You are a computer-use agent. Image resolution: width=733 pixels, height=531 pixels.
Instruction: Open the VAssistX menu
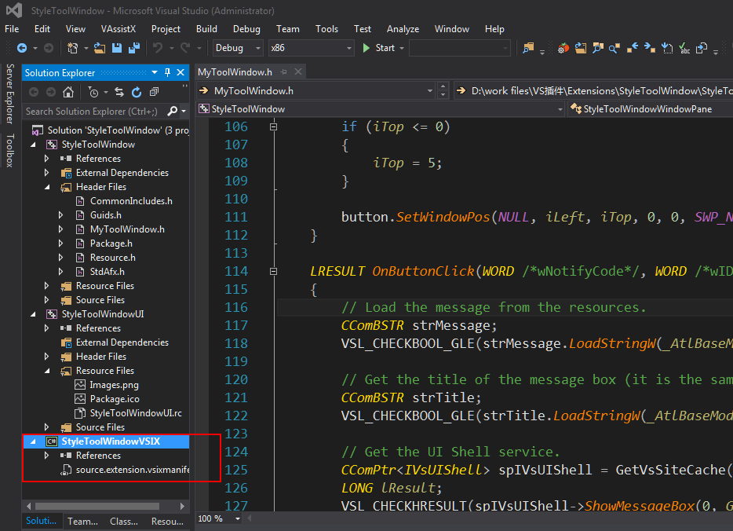point(119,29)
